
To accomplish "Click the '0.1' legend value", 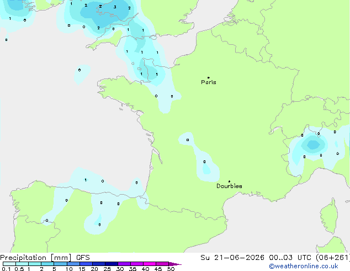I will click(6, 269).
